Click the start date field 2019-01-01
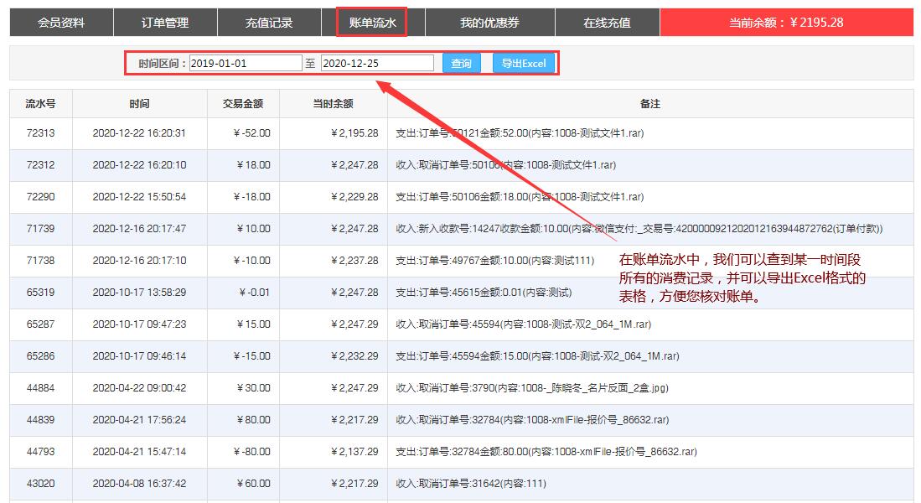The height and width of the screenshot is (503, 921). tap(246, 63)
